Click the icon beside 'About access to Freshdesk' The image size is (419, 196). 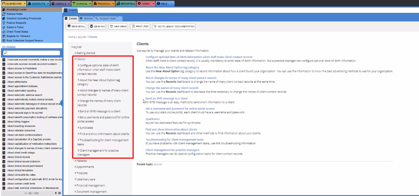tap(4, 69)
